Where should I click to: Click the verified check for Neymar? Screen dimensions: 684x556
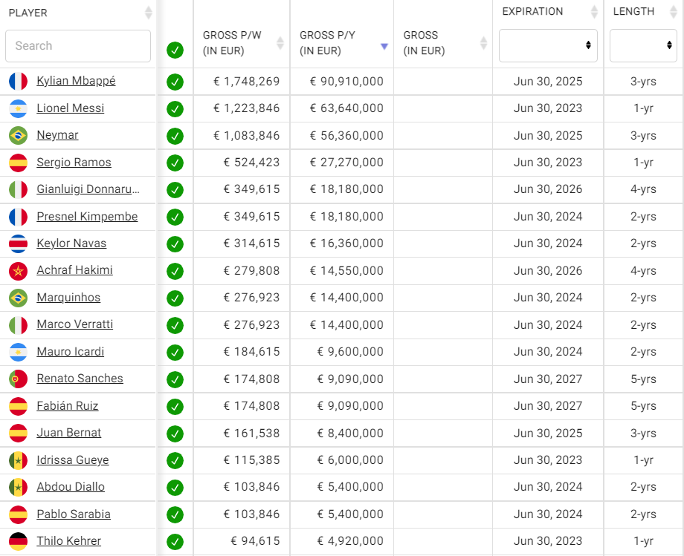175,136
